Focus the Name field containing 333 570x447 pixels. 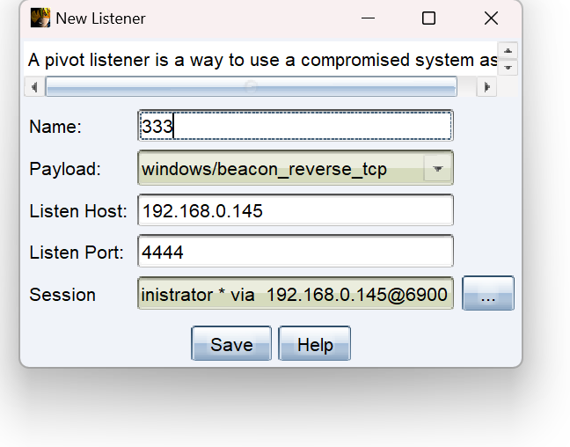coord(295,126)
